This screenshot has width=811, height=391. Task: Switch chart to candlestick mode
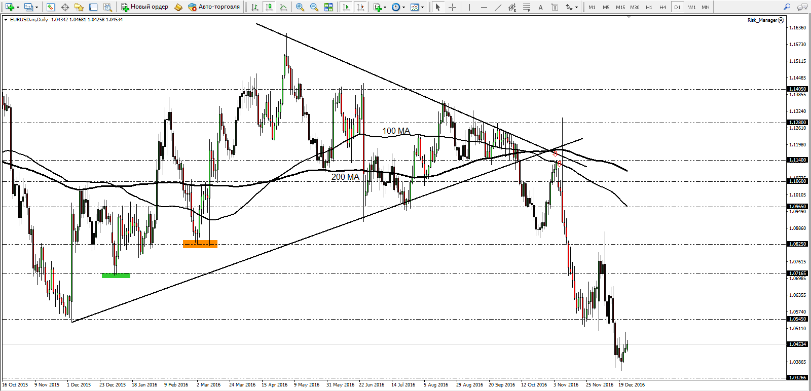pos(269,7)
